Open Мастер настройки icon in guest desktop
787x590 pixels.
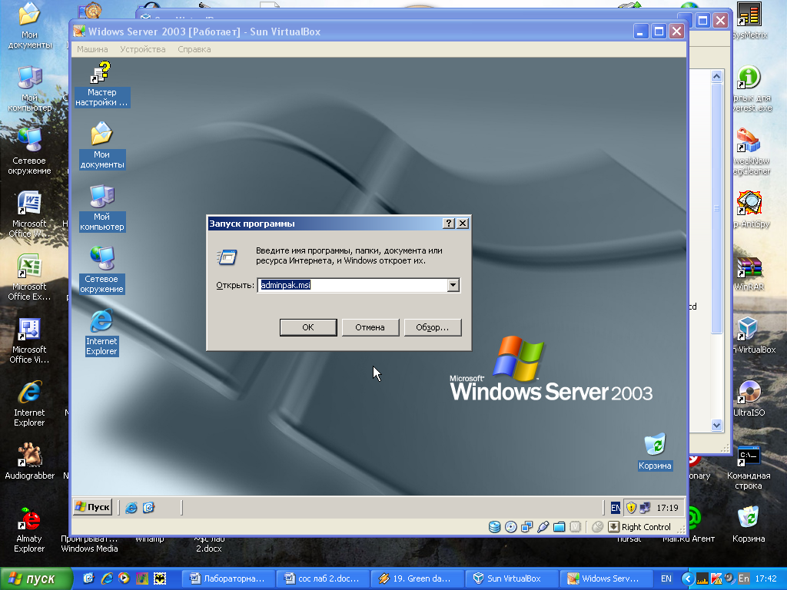(101, 84)
